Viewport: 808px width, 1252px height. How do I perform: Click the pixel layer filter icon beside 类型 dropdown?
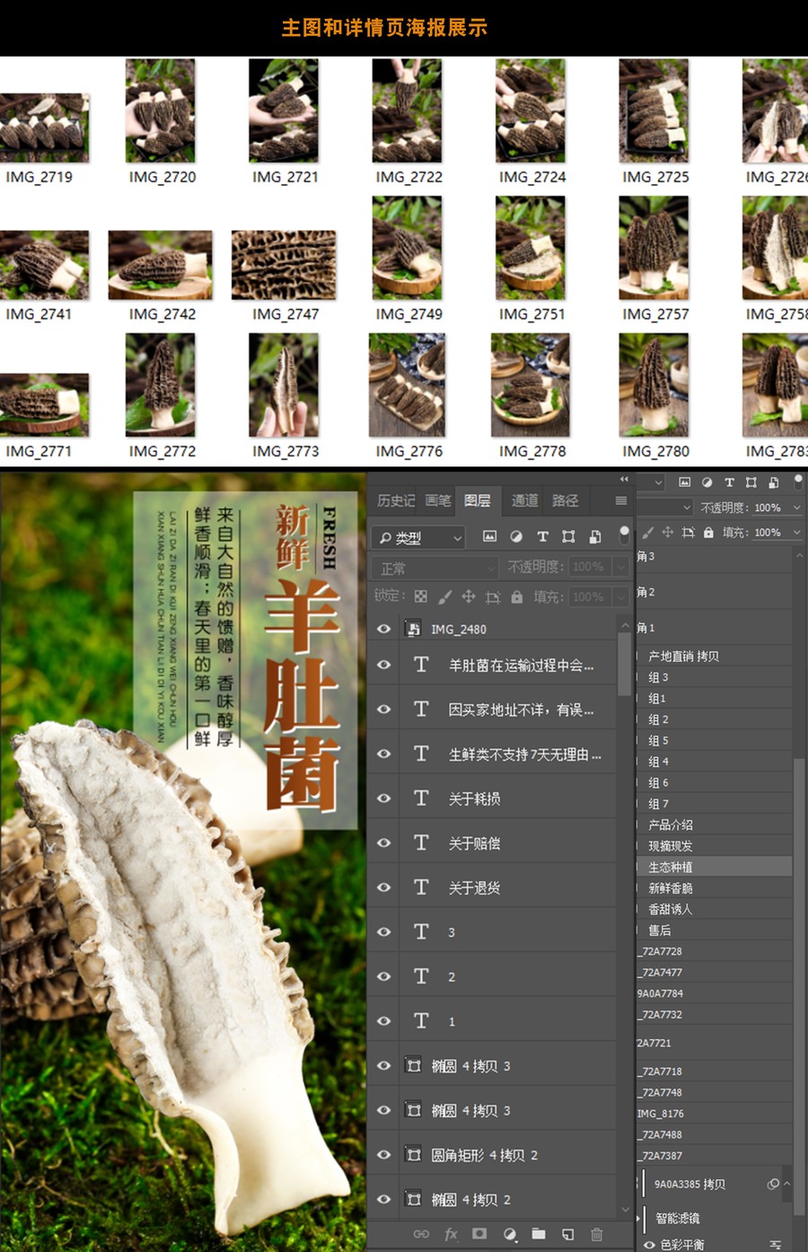point(489,537)
